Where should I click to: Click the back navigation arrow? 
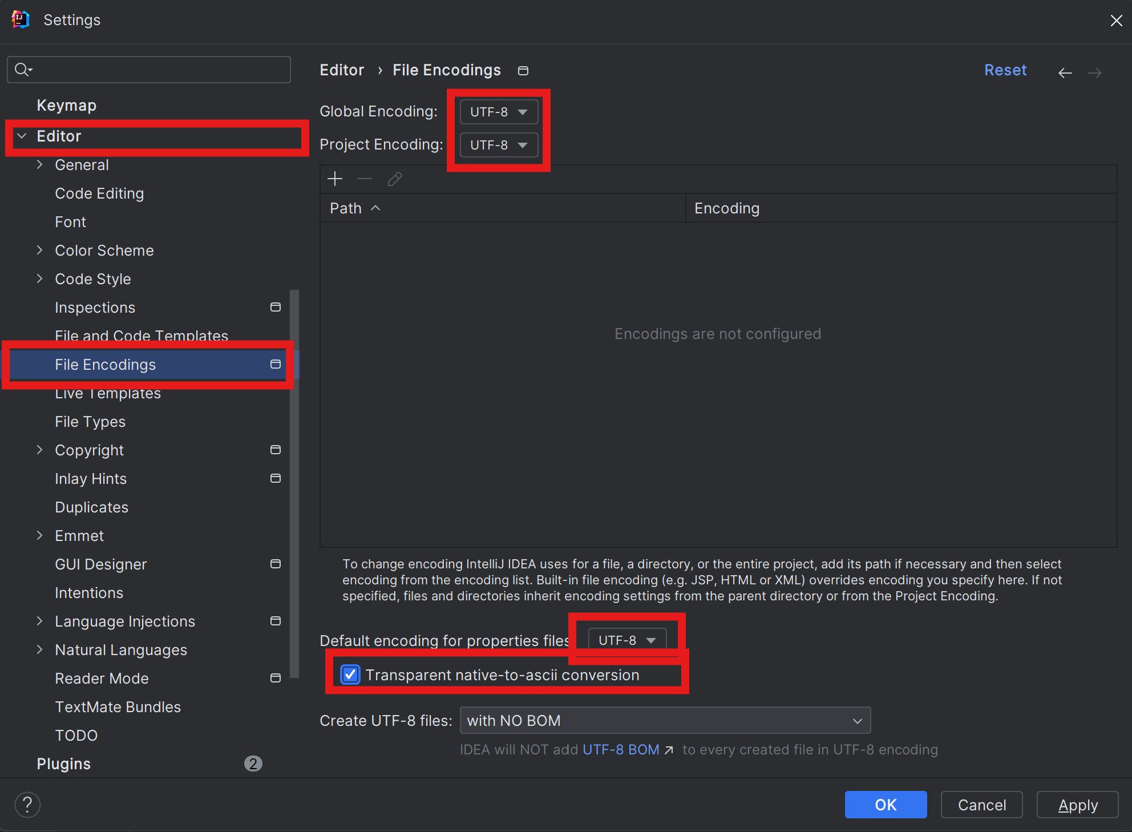tap(1065, 72)
